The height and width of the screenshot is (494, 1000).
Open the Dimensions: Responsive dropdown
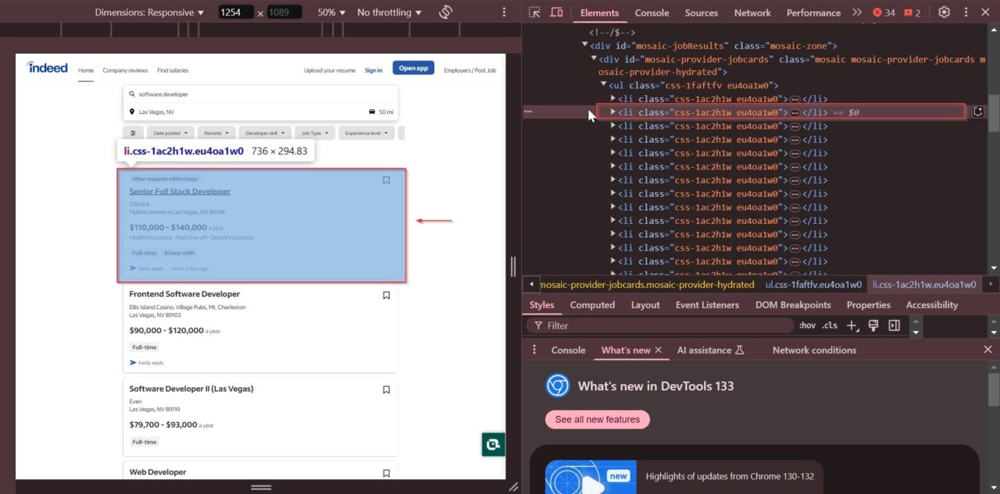coord(149,12)
